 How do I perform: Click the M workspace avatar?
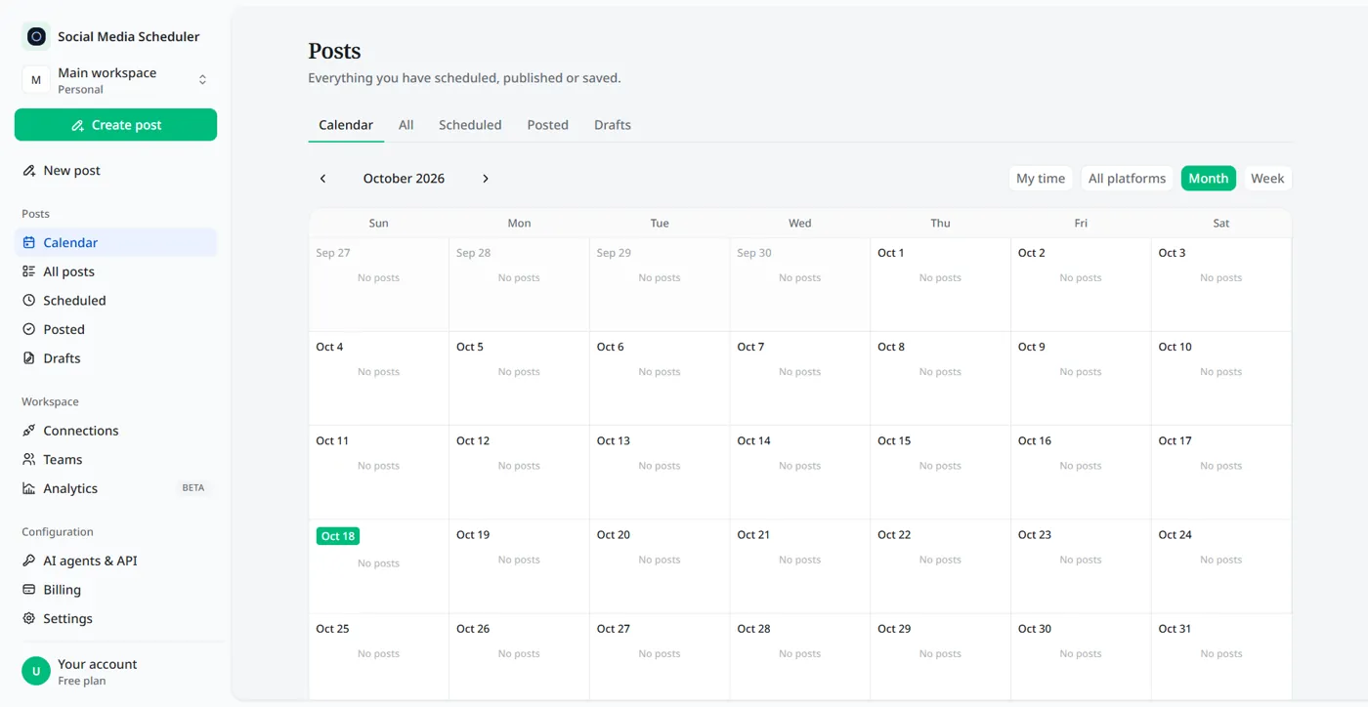(x=36, y=80)
